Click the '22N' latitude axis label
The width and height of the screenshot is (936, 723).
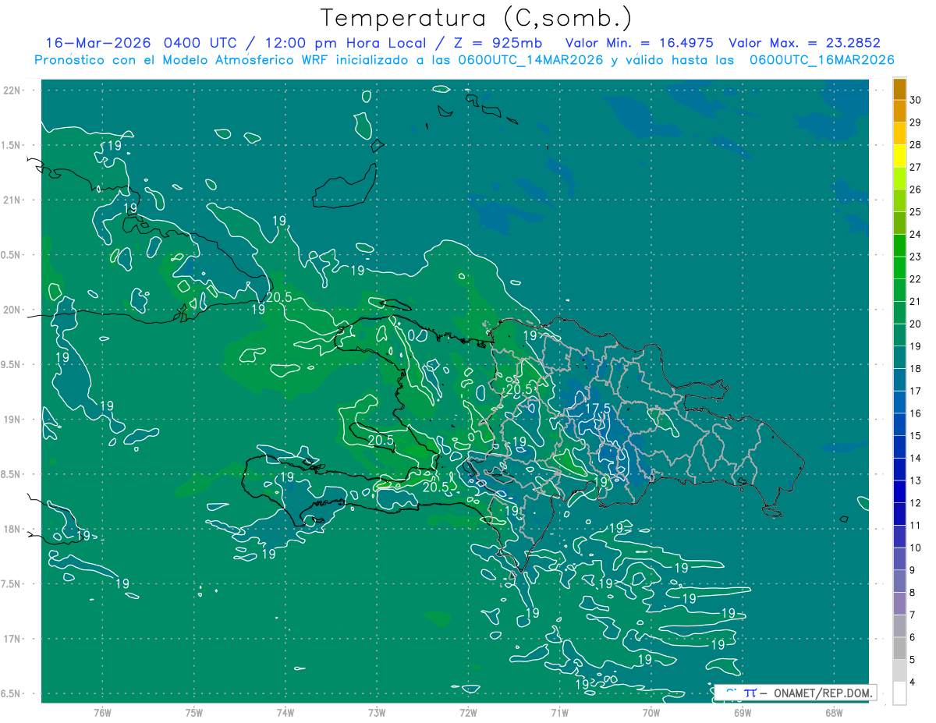tap(13, 90)
